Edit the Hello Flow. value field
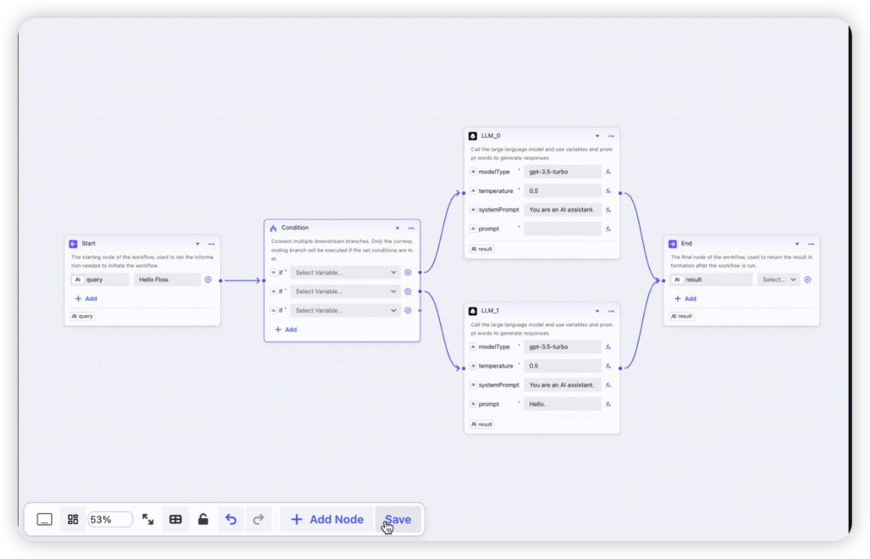This screenshot has width=870, height=559. [167, 279]
